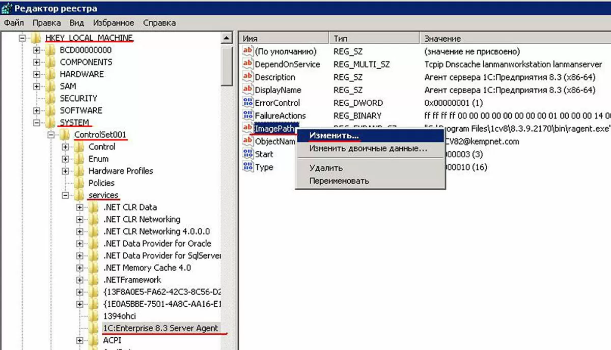
Task: Click the tree pane scroll up arrow
Action: [227, 39]
